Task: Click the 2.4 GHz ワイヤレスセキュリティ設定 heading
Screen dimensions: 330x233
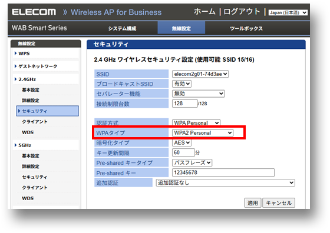Action: (174, 59)
